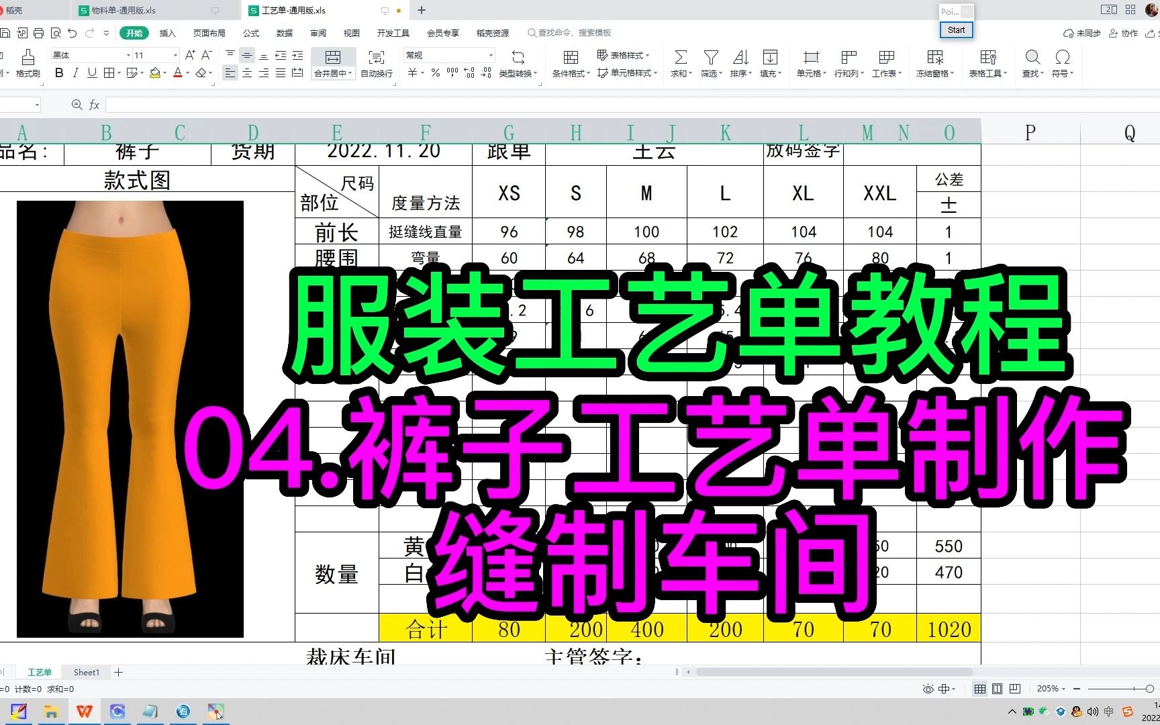Click the new tab plus button
The height and width of the screenshot is (725, 1160).
(x=422, y=10)
